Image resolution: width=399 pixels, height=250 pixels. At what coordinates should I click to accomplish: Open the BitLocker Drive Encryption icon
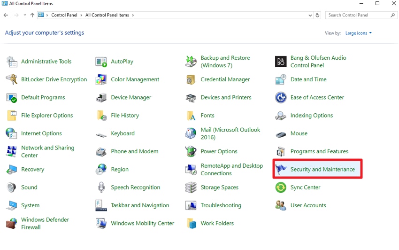coord(12,79)
